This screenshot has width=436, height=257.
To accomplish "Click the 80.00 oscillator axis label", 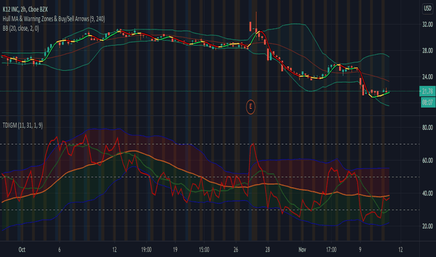I will point(428,128).
